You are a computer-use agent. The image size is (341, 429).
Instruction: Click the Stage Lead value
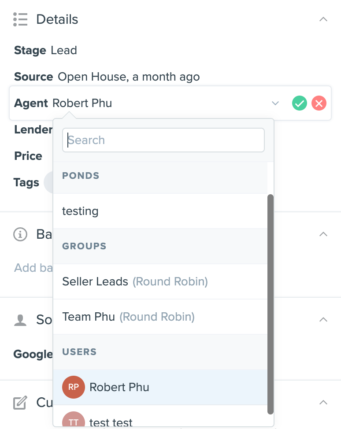click(64, 50)
